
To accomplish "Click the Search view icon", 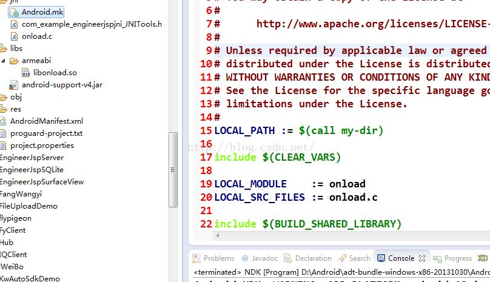I will coord(342,258).
